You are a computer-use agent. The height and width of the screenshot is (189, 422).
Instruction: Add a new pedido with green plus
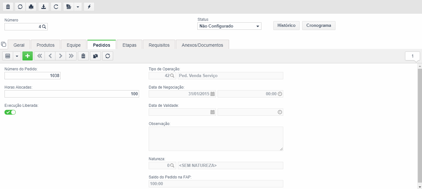tap(28, 56)
